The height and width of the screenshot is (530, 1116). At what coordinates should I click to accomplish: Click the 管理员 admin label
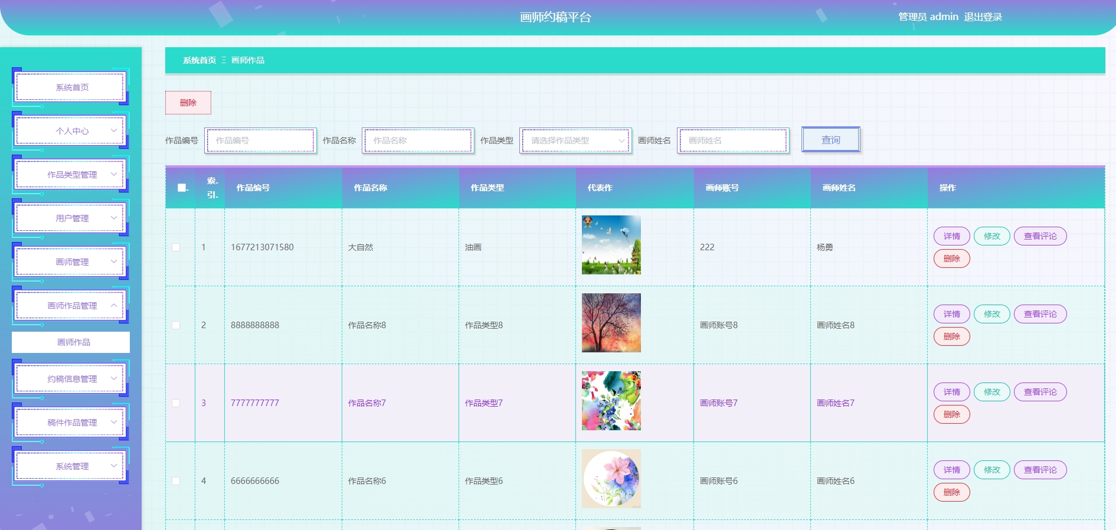pos(928,17)
